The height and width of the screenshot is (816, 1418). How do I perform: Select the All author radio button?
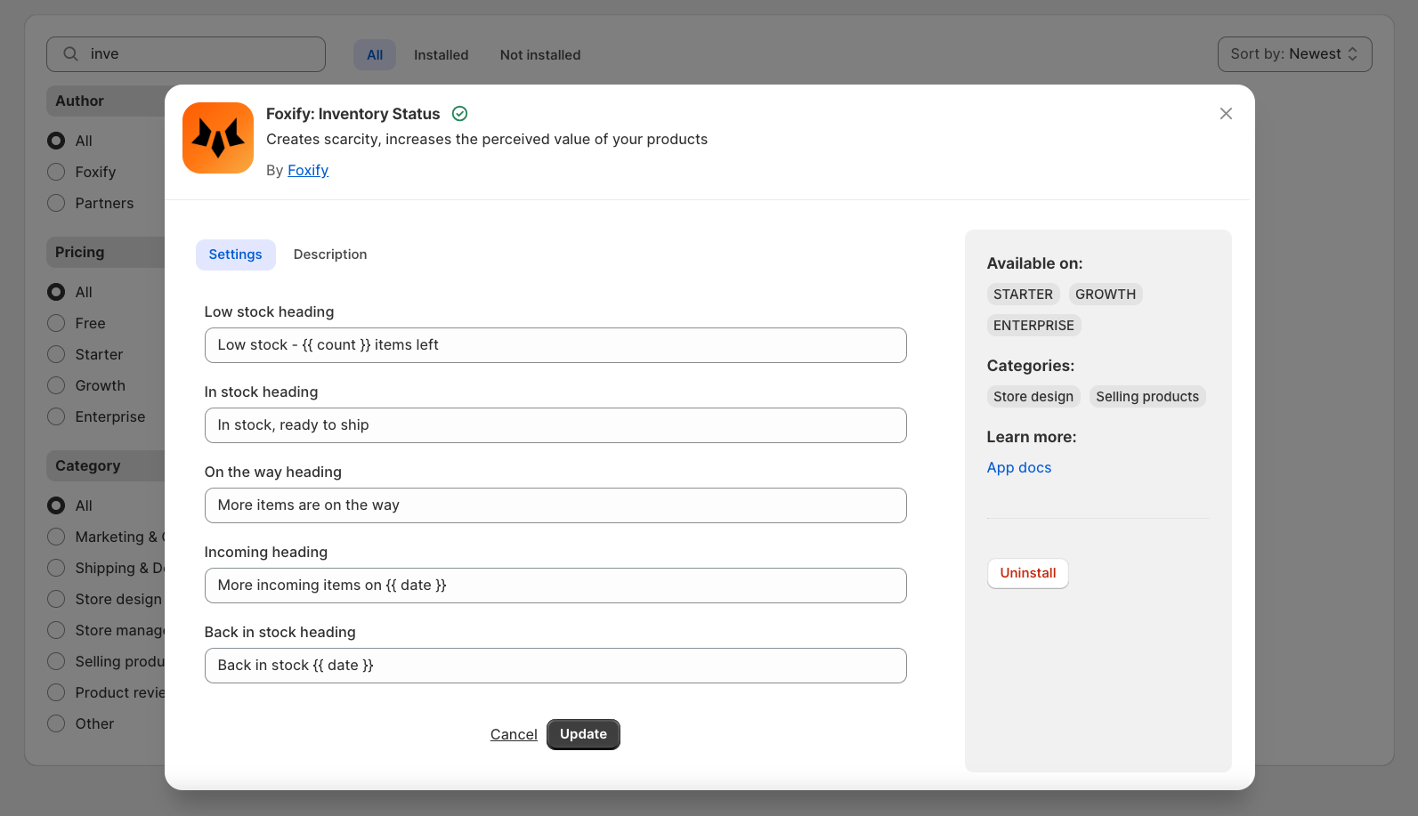56,141
